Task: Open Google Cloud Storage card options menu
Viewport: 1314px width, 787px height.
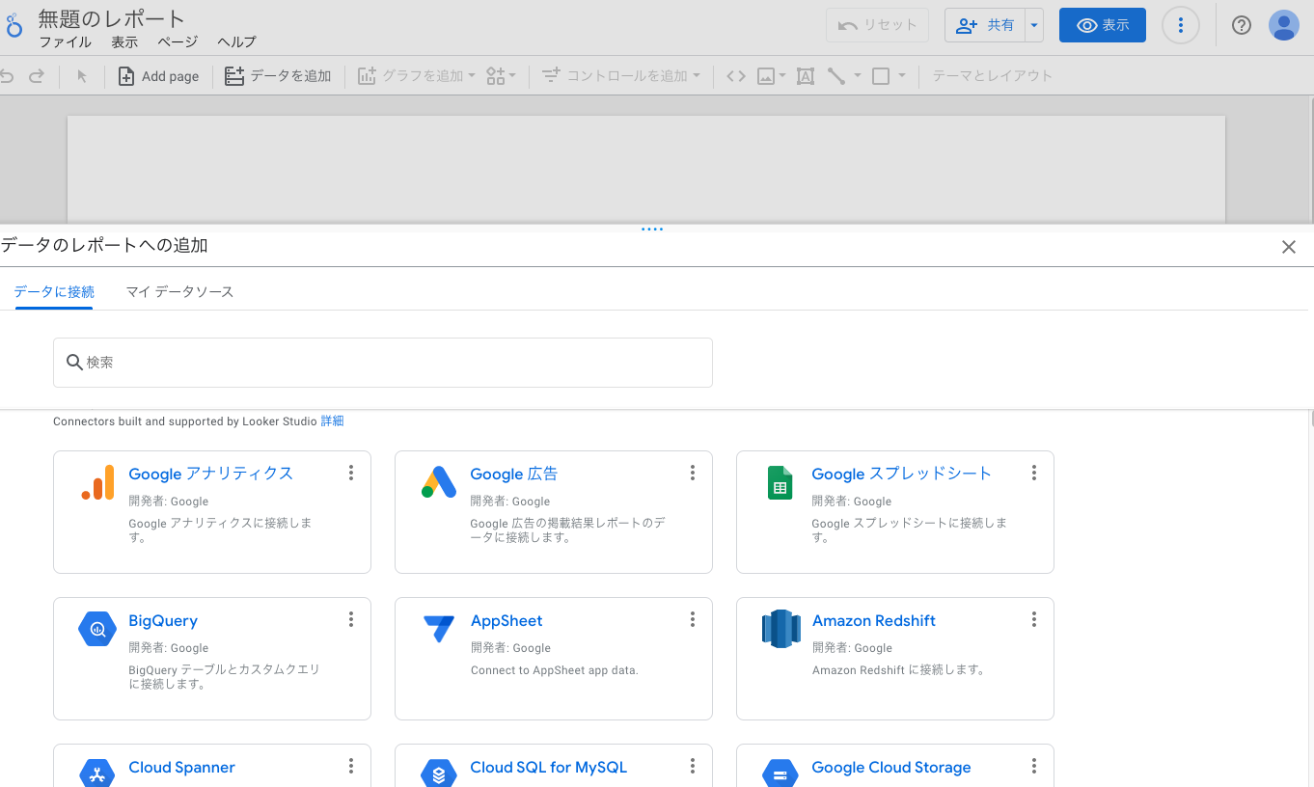Action: coord(1034,766)
